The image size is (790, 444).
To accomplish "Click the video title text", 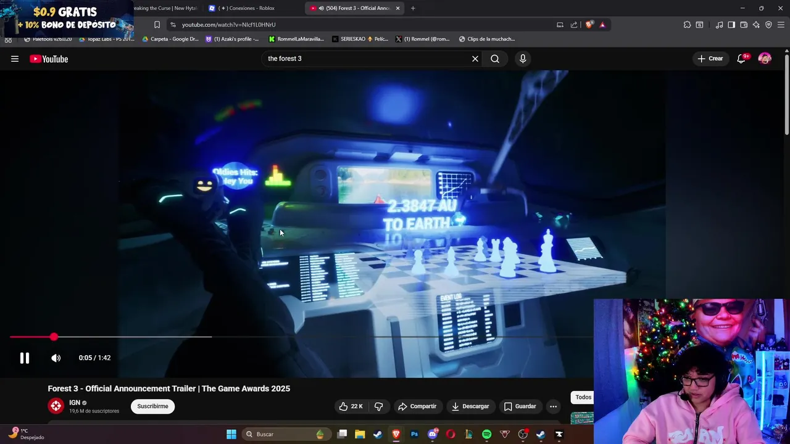I will click(168, 388).
